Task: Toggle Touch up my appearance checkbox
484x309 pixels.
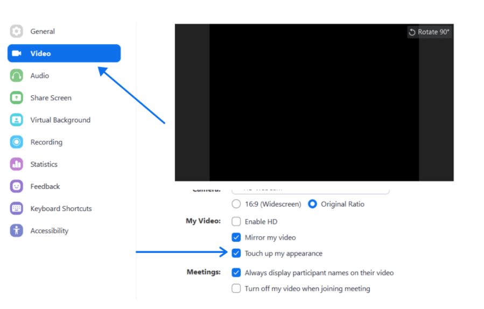Action: [236, 254]
